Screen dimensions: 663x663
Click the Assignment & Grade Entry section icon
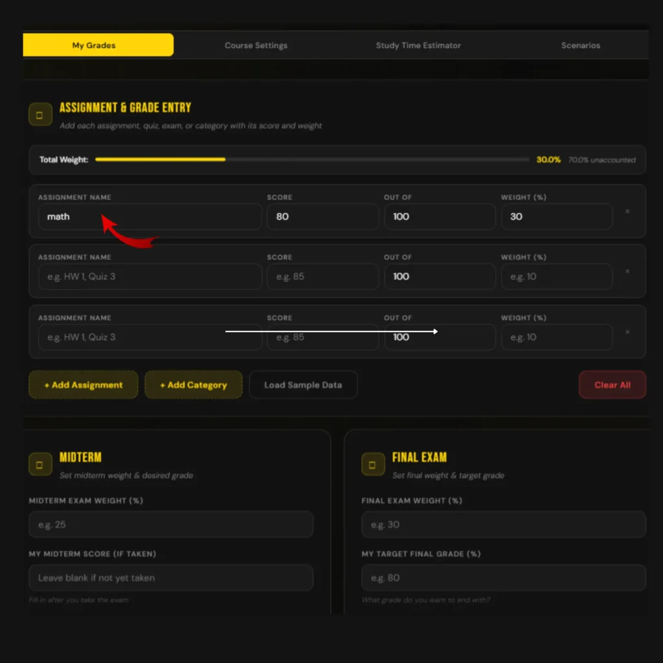(40, 115)
